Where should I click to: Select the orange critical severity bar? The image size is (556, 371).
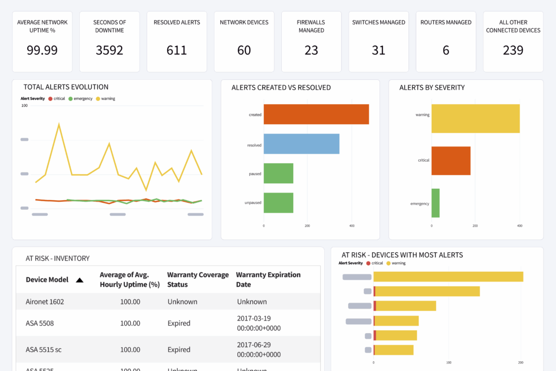coord(451,161)
